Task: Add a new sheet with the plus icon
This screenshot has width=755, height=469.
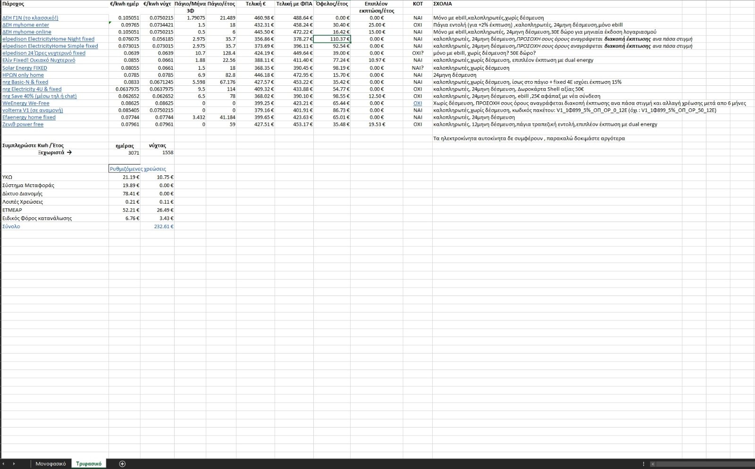Action: (x=122, y=464)
